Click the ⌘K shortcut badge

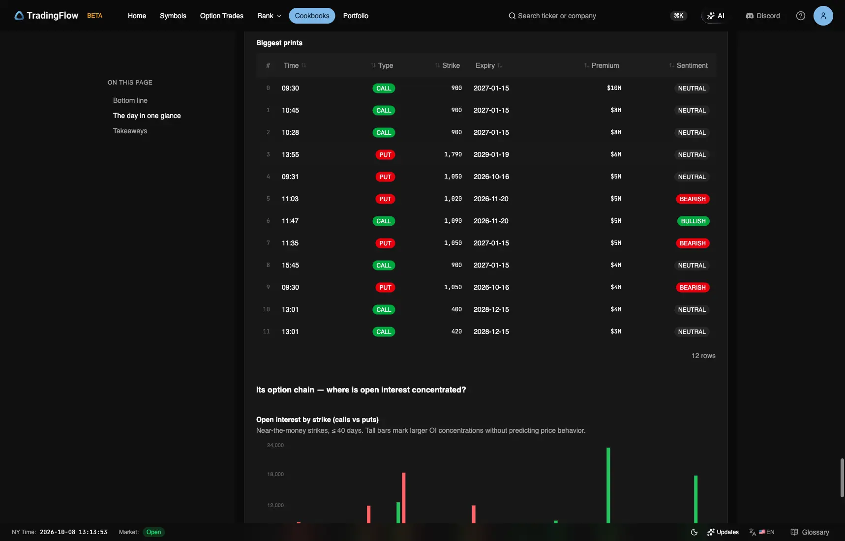click(679, 16)
